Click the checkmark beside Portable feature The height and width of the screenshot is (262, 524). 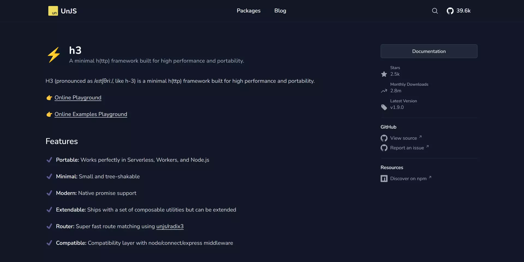tap(49, 160)
